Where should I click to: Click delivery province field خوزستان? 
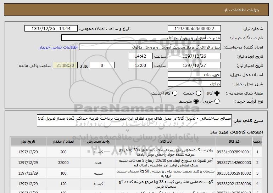click(x=194, y=75)
